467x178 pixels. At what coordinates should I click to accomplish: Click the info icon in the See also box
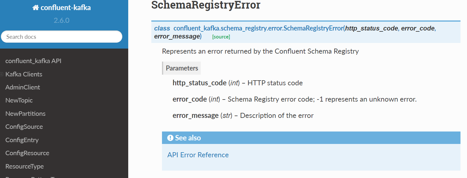tap(170, 137)
